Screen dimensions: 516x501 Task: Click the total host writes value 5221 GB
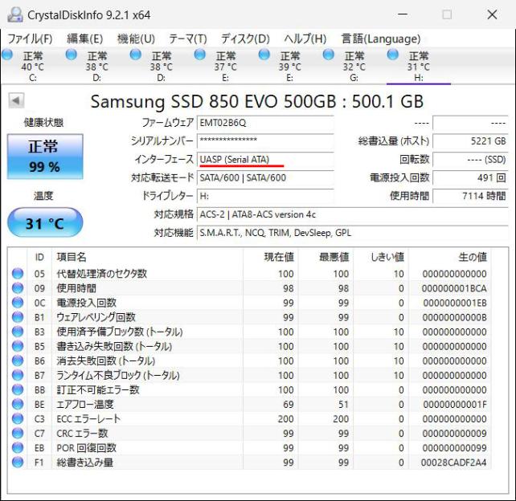click(x=470, y=141)
